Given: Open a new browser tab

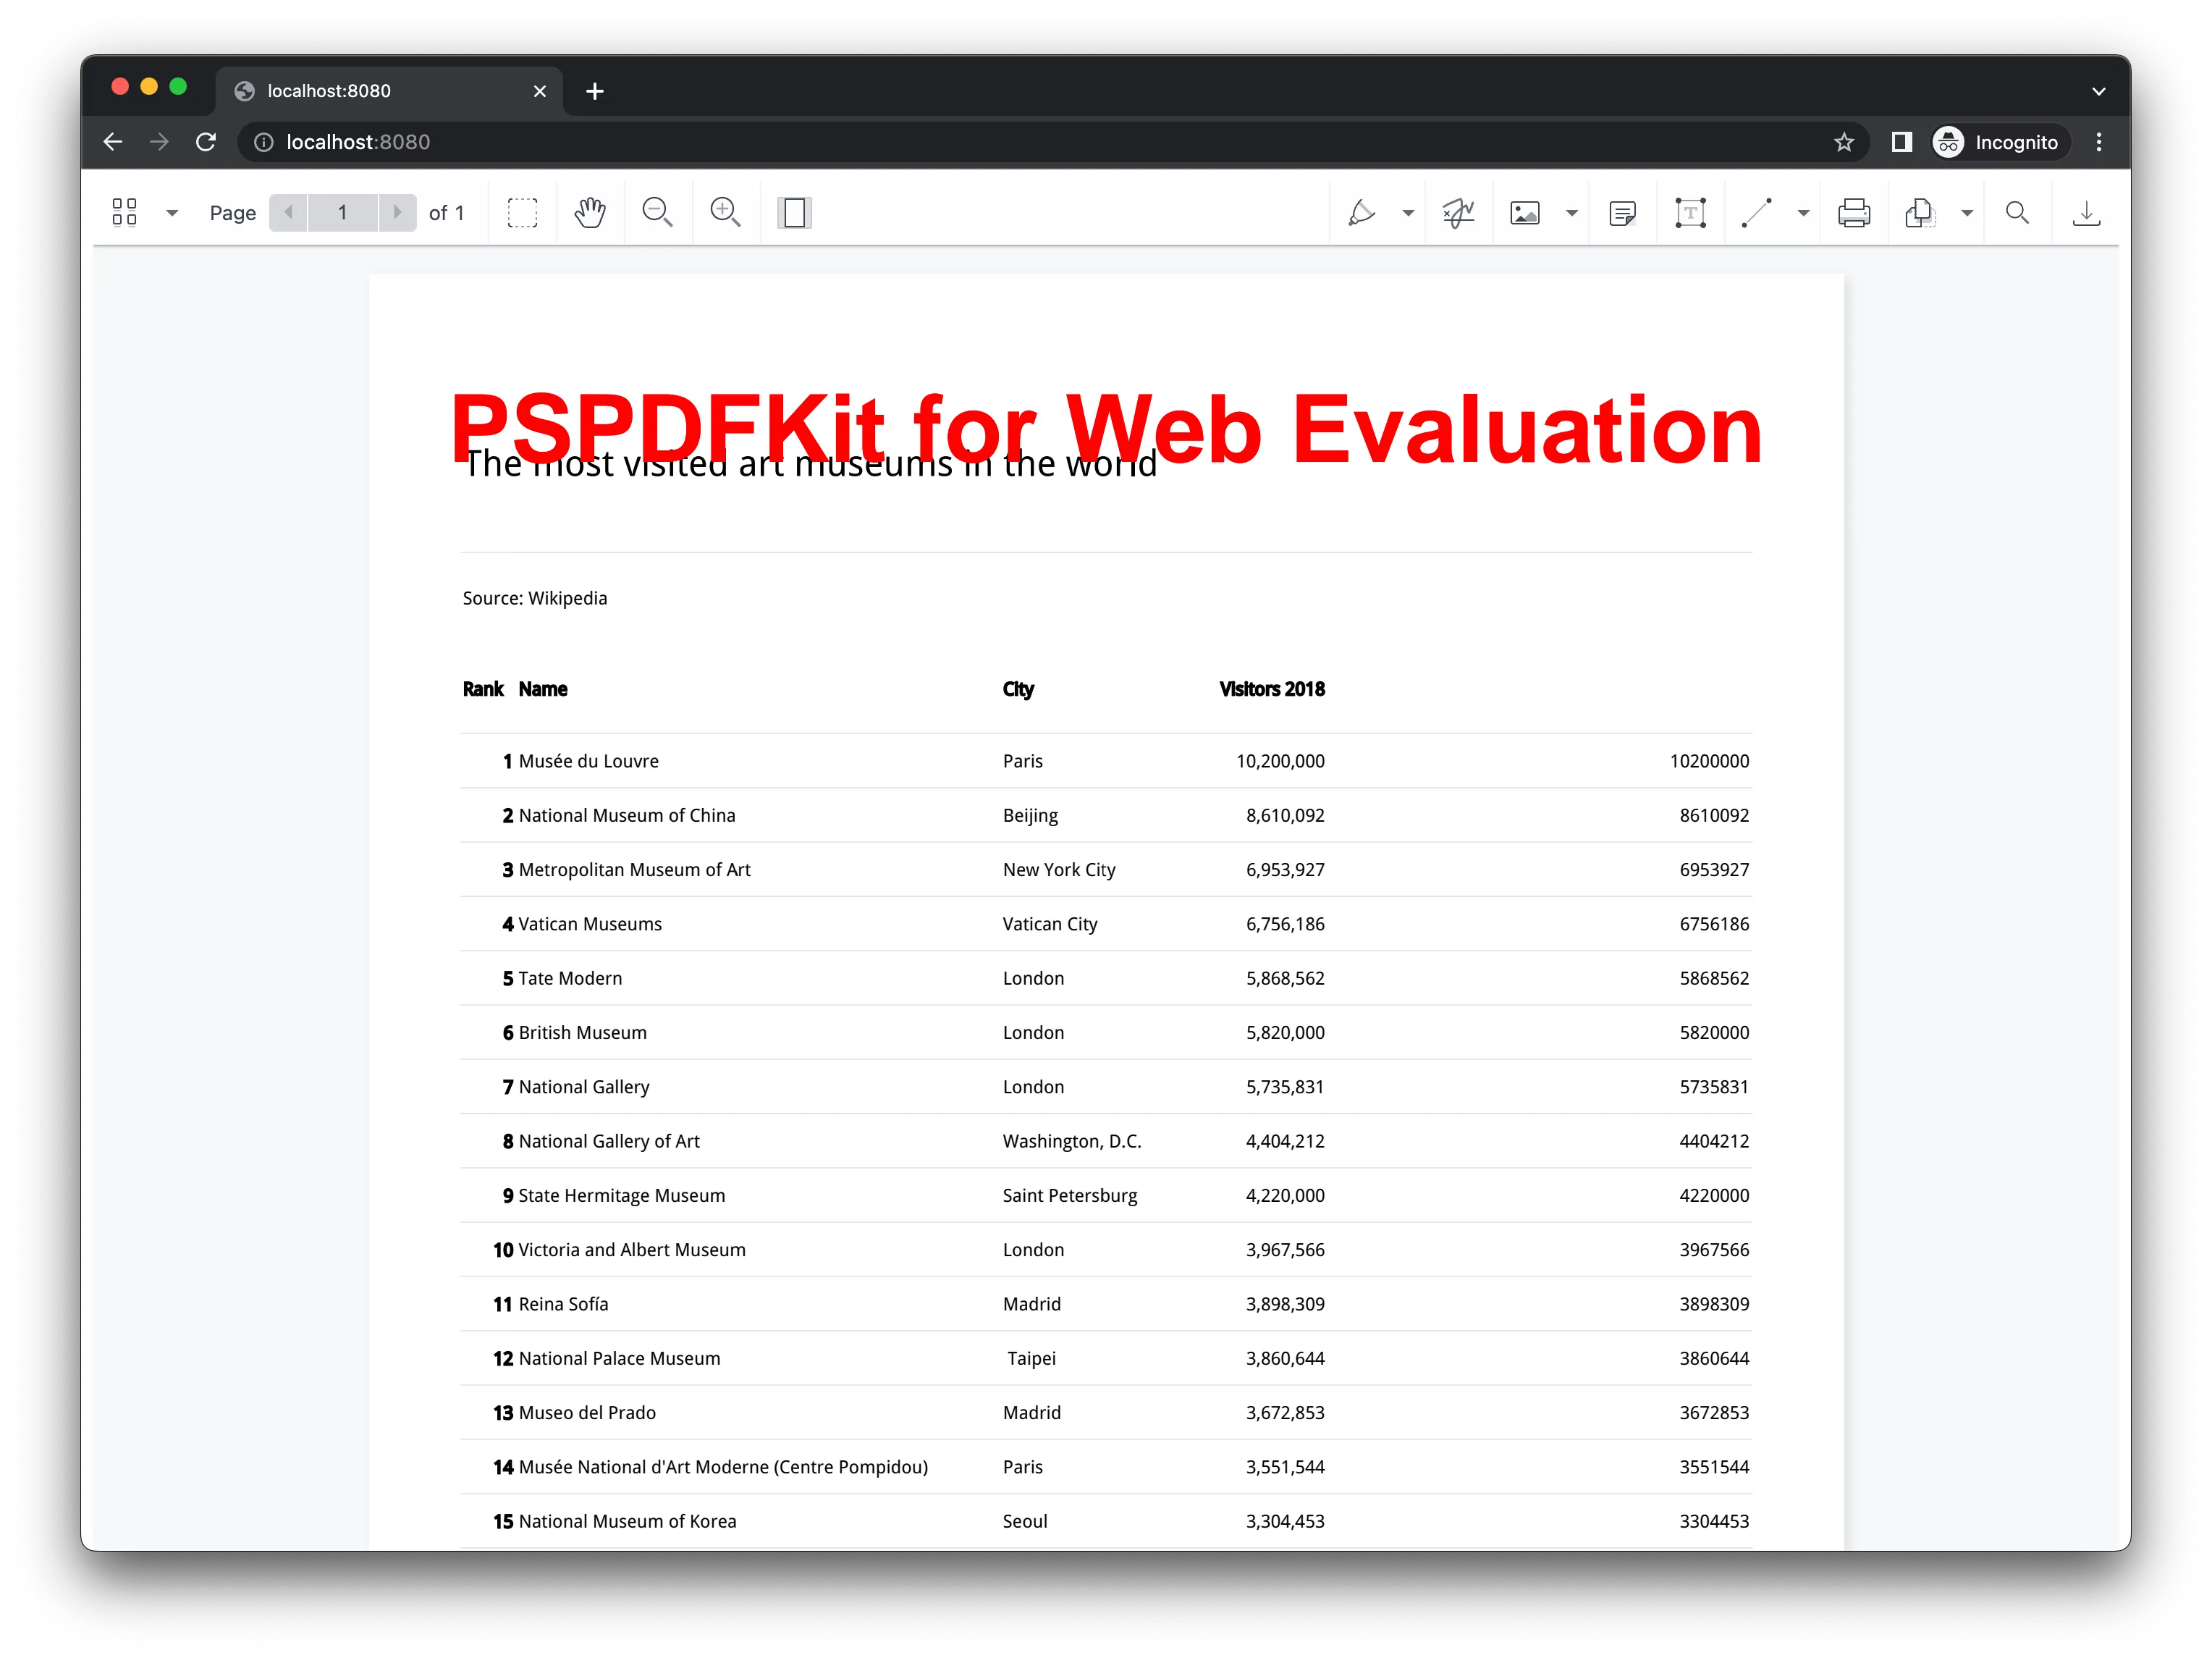Looking at the screenshot, I should 595,91.
